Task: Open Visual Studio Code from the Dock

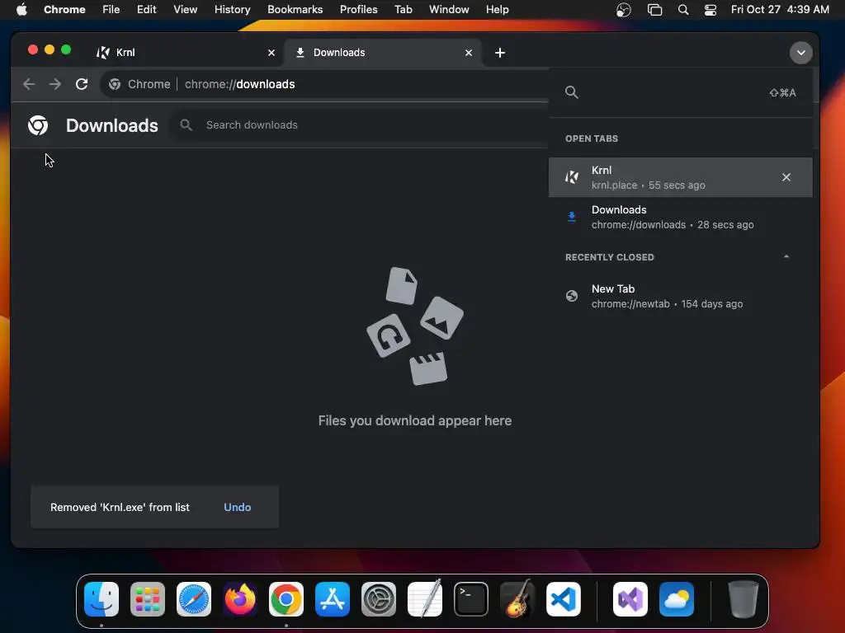Action: pyautogui.click(x=563, y=599)
